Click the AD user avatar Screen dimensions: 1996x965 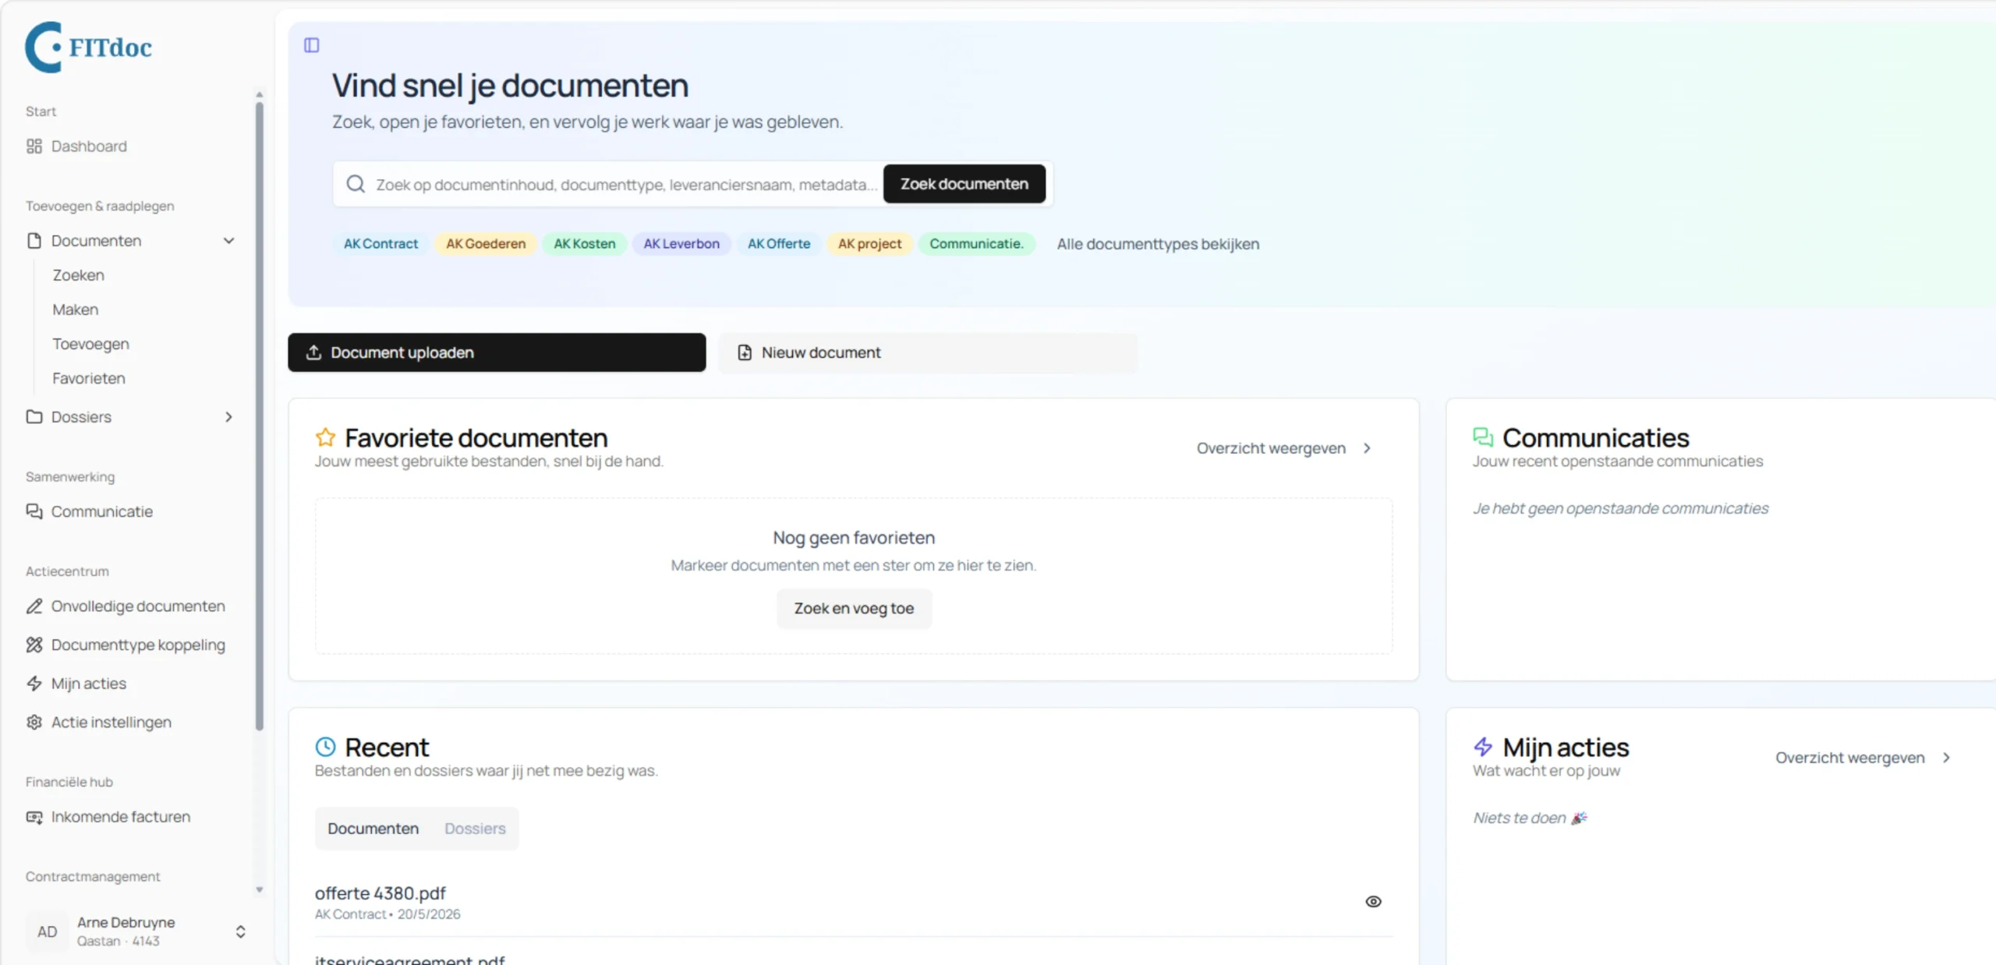point(47,931)
